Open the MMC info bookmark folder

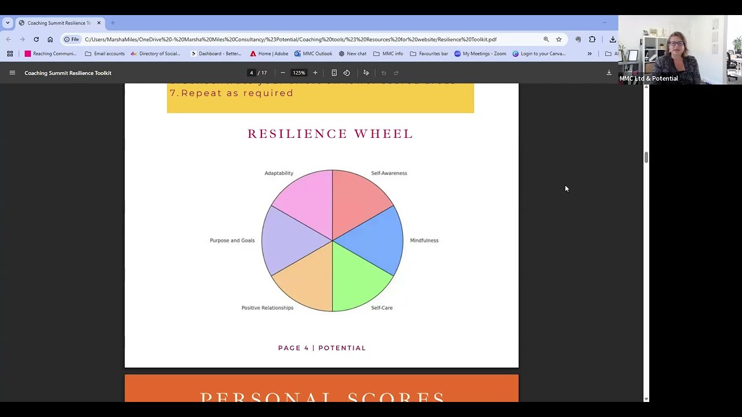click(x=388, y=54)
